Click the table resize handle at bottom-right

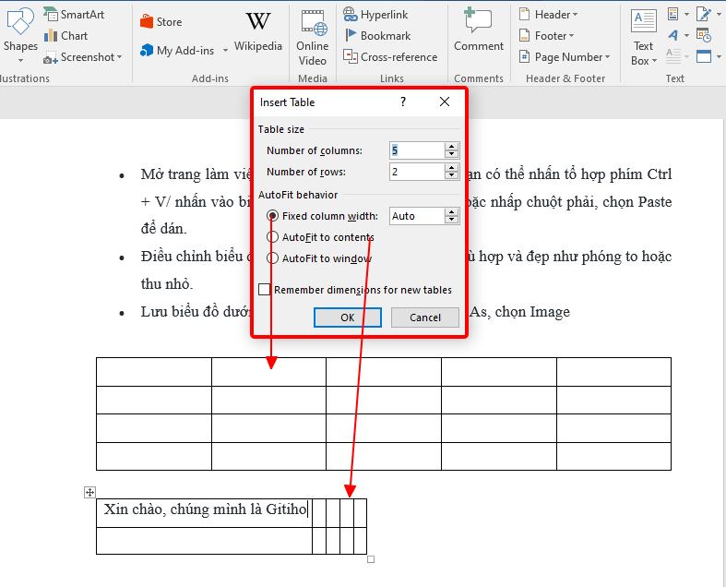coord(371,559)
